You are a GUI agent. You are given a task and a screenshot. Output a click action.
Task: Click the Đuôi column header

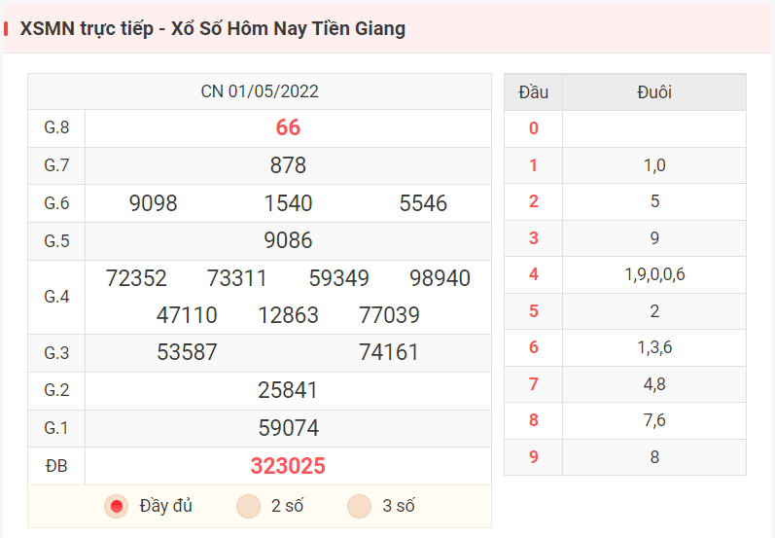pyautogui.click(x=654, y=92)
